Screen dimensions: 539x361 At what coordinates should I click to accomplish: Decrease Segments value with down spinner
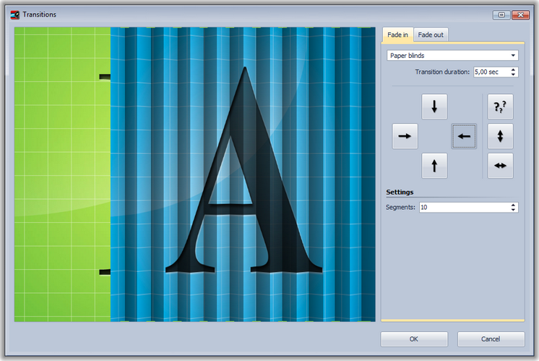[x=514, y=210]
